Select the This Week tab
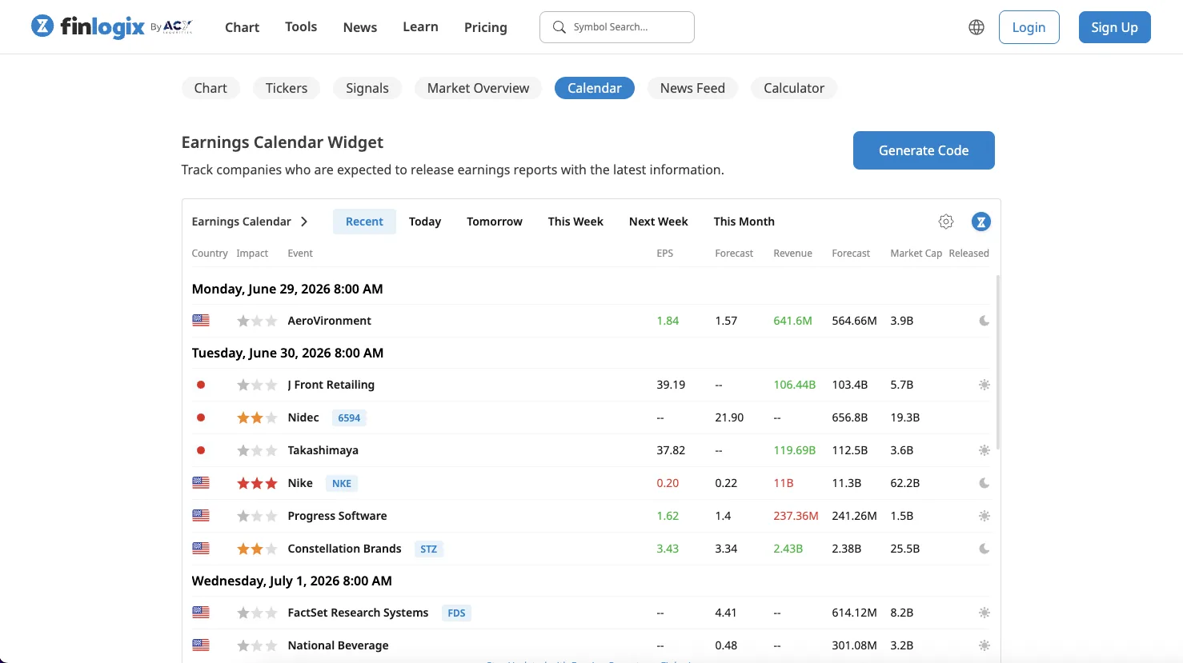This screenshot has width=1183, height=663. 575,222
